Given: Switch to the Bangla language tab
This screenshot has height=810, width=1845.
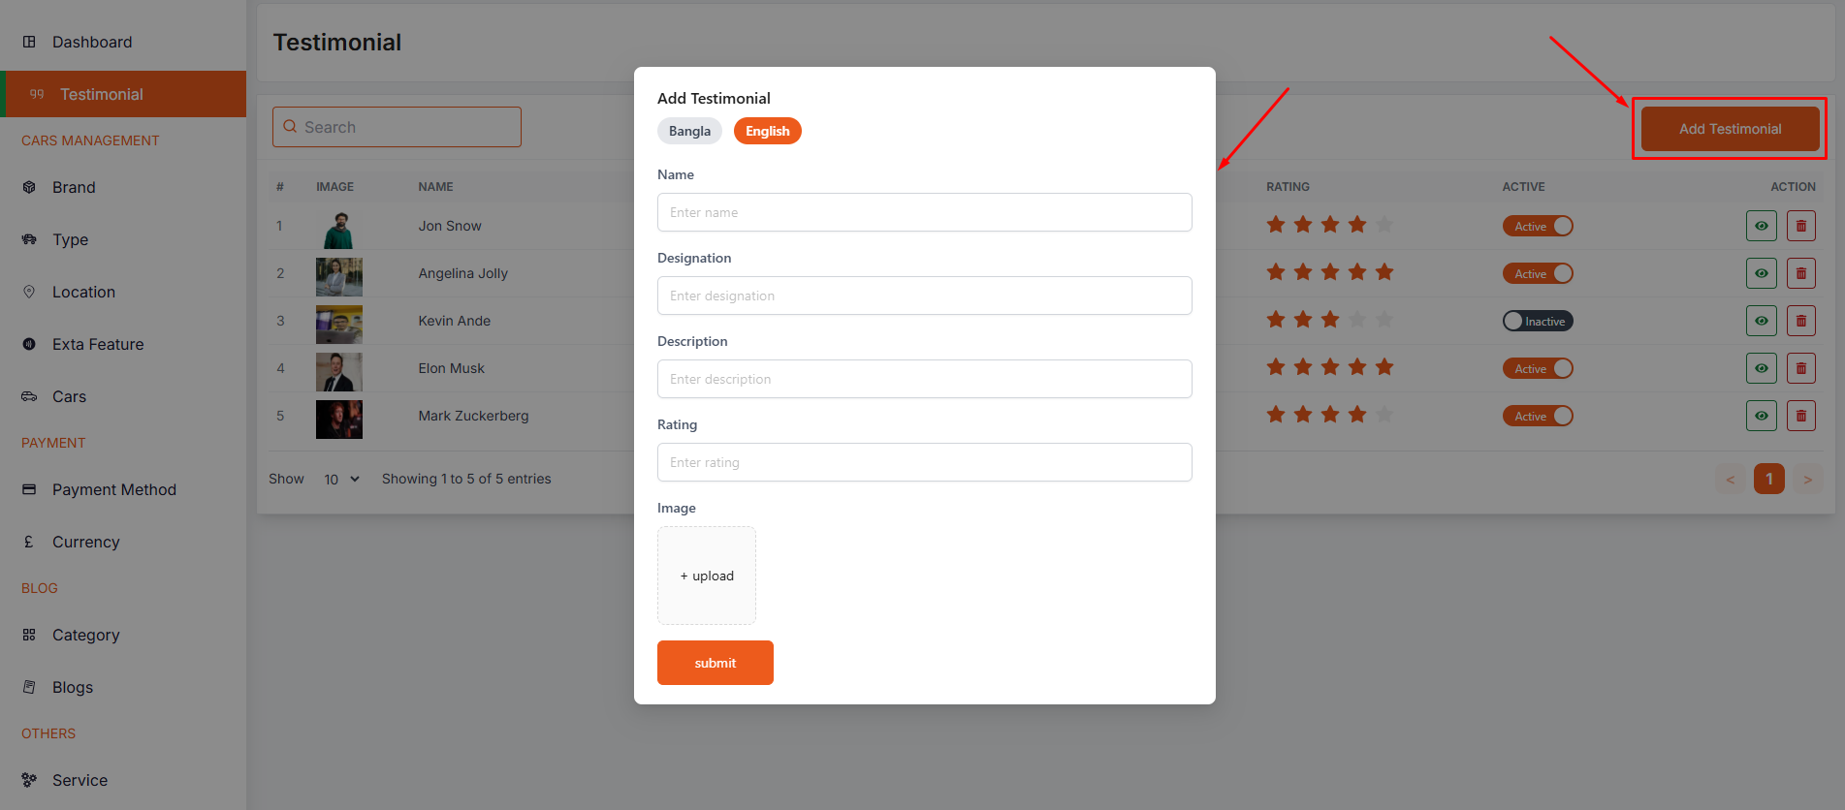Looking at the screenshot, I should [689, 131].
